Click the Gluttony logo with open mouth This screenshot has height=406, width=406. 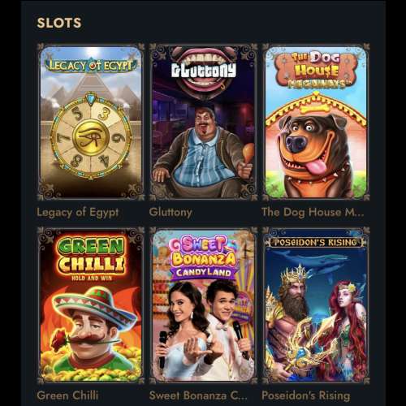coord(204,71)
